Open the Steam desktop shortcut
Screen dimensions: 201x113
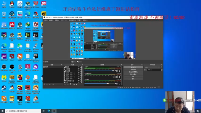[4, 89]
